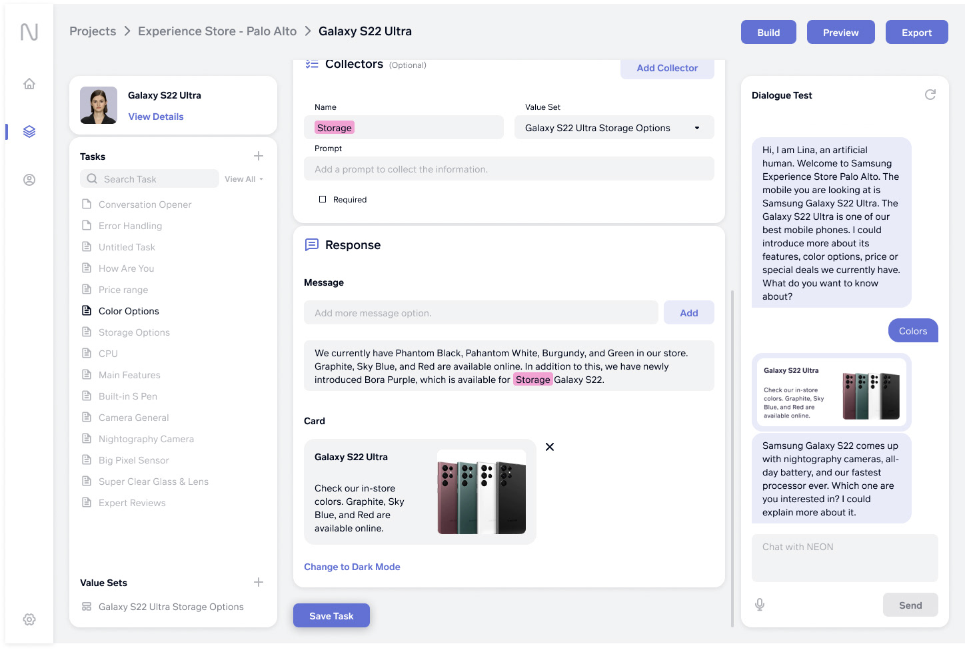This screenshot has height=650, width=965.
Task: Select the Storage Options task
Action: click(134, 332)
